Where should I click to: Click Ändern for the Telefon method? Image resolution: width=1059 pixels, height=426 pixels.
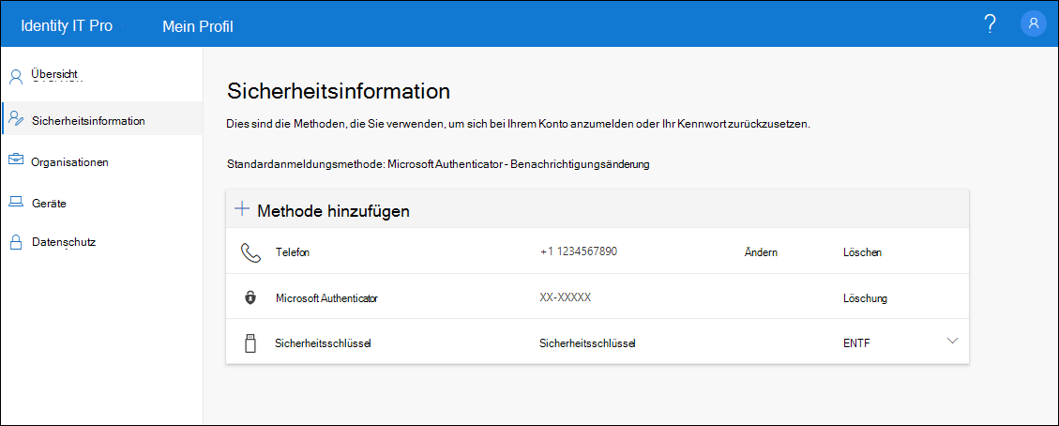point(761,251)
